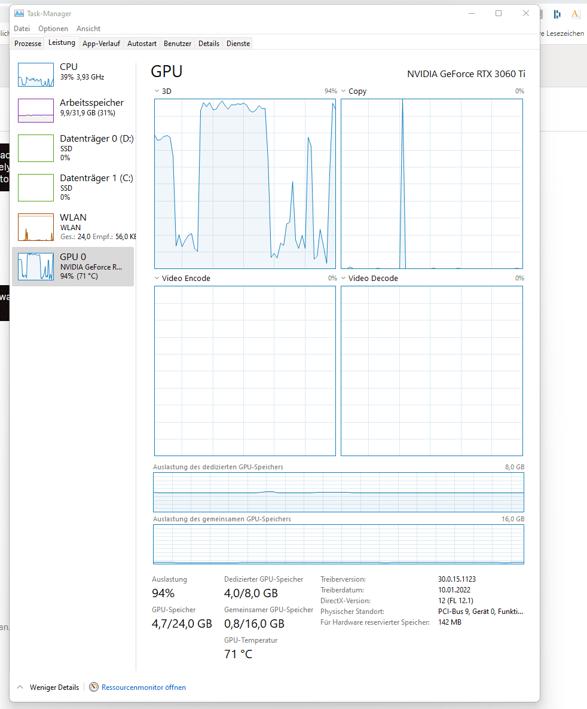
Task: Open the Copy engine graph dropdown
Action: (x=344, y=91)
